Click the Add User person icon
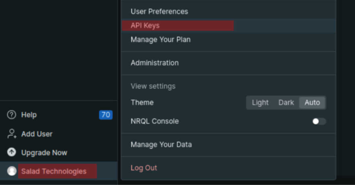Image resolution: width=355 pixels, height=185 pixels. [x=12, y=134]
